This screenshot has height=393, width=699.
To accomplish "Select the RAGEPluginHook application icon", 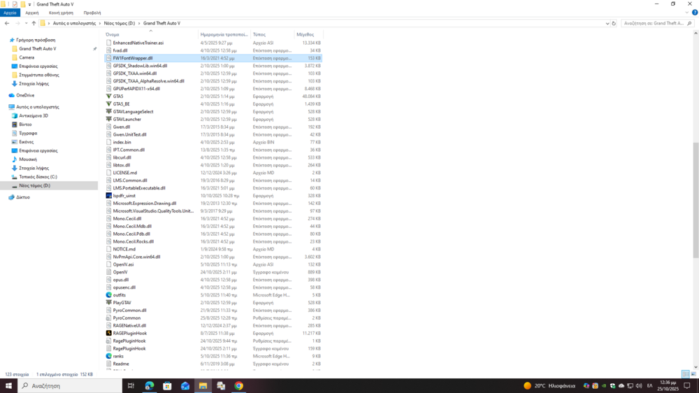I will coord(108,334).
